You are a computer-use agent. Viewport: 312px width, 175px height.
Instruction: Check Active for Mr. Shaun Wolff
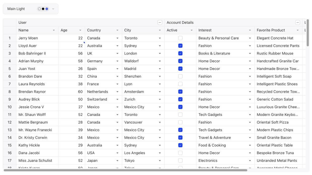click(x=180, y=115)
